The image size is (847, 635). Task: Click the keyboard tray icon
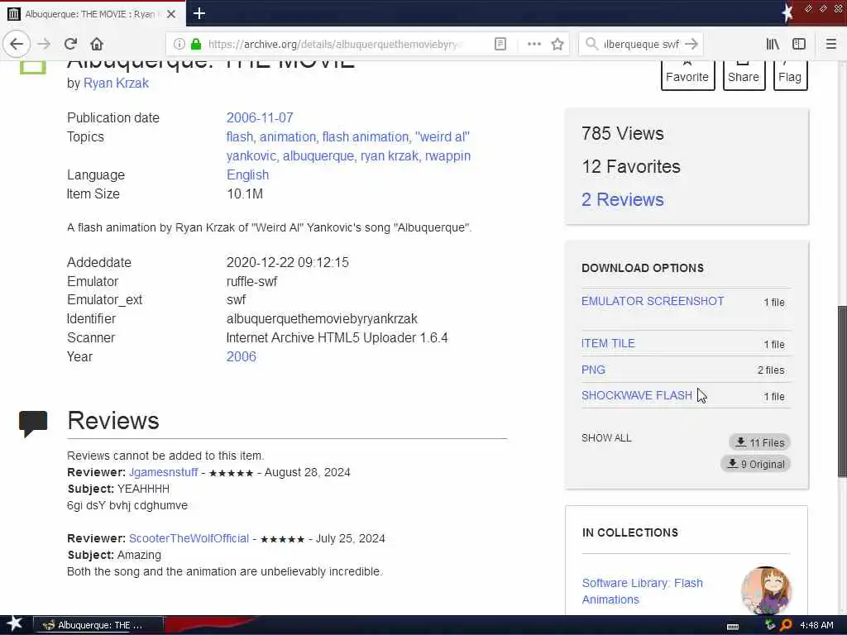point(733,627)
